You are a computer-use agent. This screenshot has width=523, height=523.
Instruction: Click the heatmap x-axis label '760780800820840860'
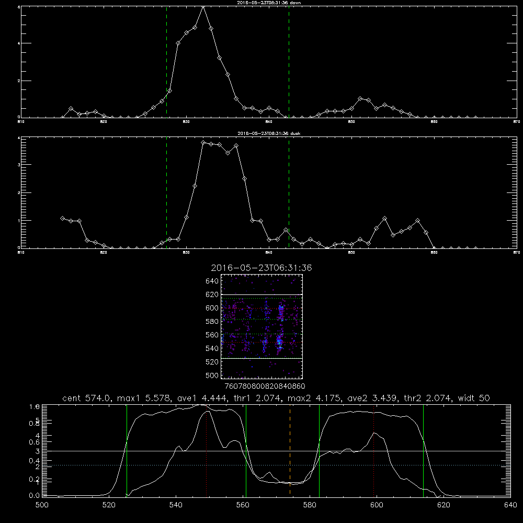(x=265, y=386)
